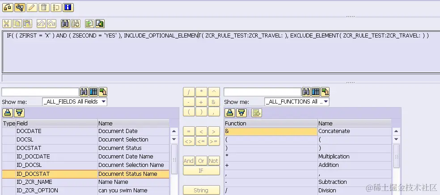Click the import document icon with green arrow
440x195 pixels.
[x=89, y=24]
